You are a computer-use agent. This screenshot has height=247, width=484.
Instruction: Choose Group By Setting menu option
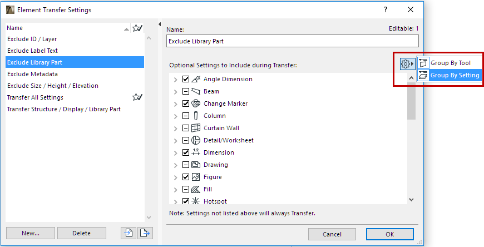click(450, 75)
